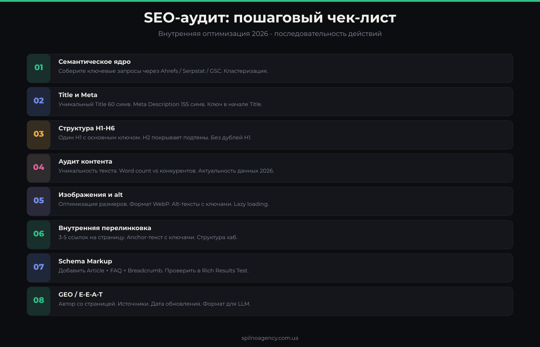Click the step 05 number badge
The width and height of the screenshot is (540, 347).
coord(39,201)
